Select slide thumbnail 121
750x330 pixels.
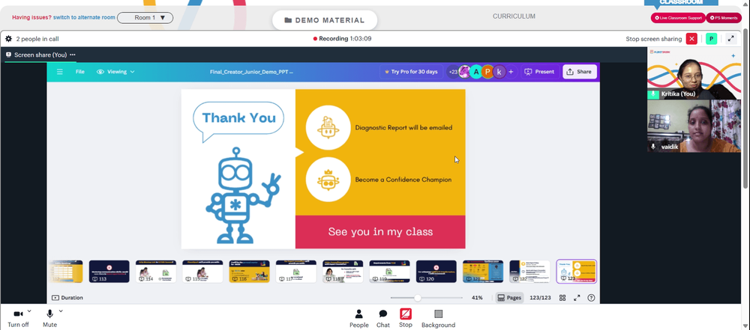tap(483, 272)
